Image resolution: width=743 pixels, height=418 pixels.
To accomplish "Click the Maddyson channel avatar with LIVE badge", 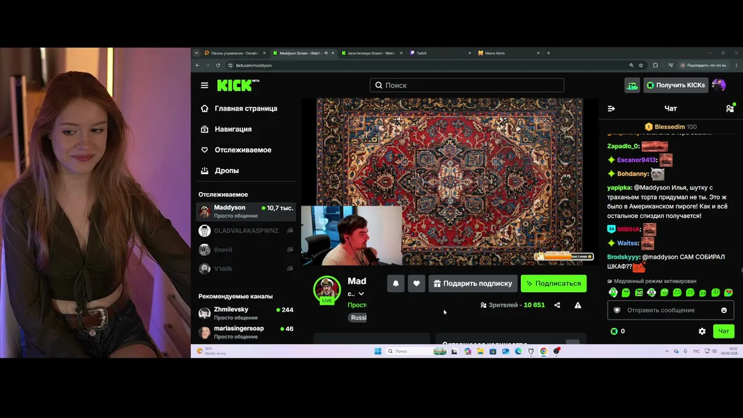I will tap(327, 290).
